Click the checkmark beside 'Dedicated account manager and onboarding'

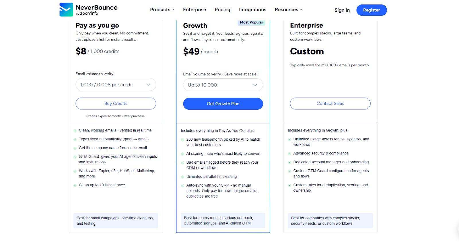[289, 162]
